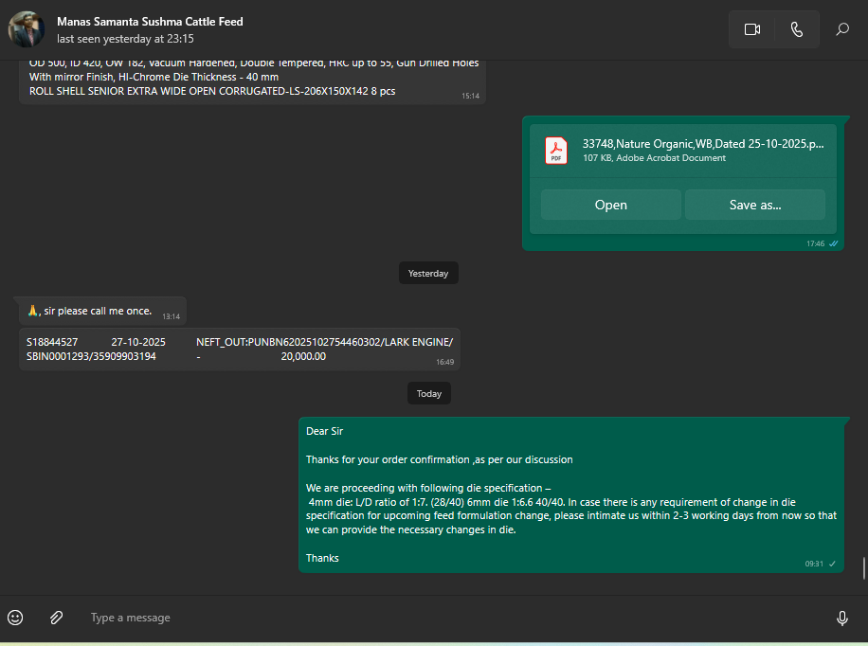The image size is (868, 646).
Task: Click the PDF file icon in attachment
Action: tap(555, 151)
